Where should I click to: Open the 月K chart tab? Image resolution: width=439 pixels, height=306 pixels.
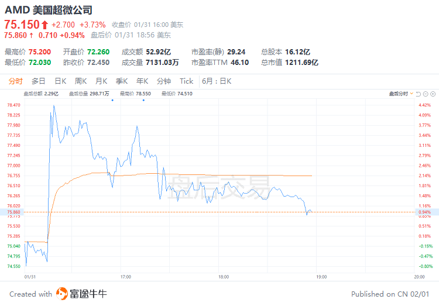101,81
